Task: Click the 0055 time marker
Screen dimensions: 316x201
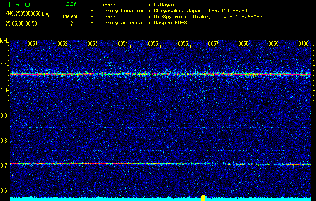Action: 153,44
